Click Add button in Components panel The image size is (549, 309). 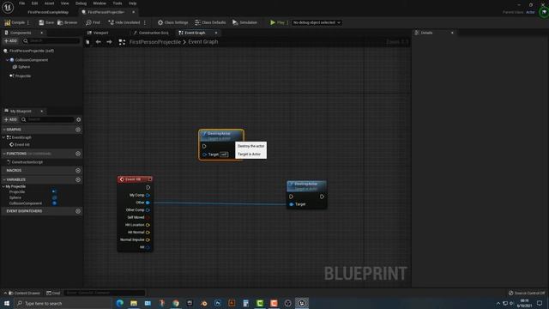coord(10,40)
